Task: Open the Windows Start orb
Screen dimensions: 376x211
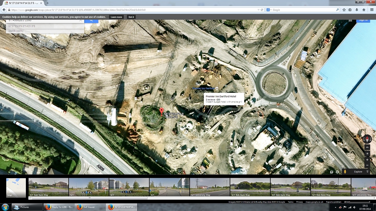Action: [5, 207]
